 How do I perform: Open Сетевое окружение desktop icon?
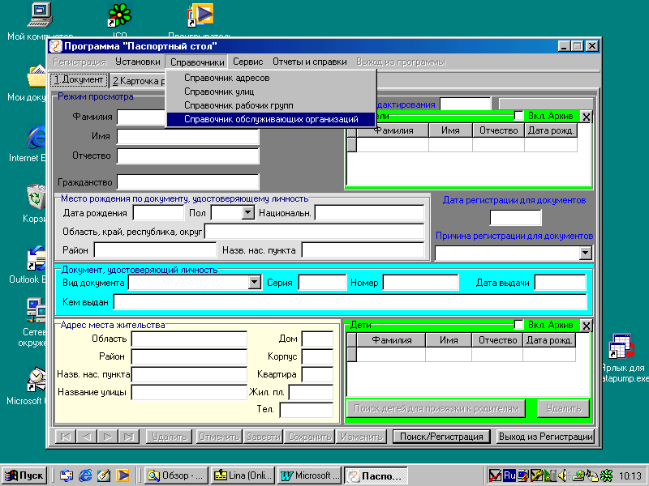37,310
